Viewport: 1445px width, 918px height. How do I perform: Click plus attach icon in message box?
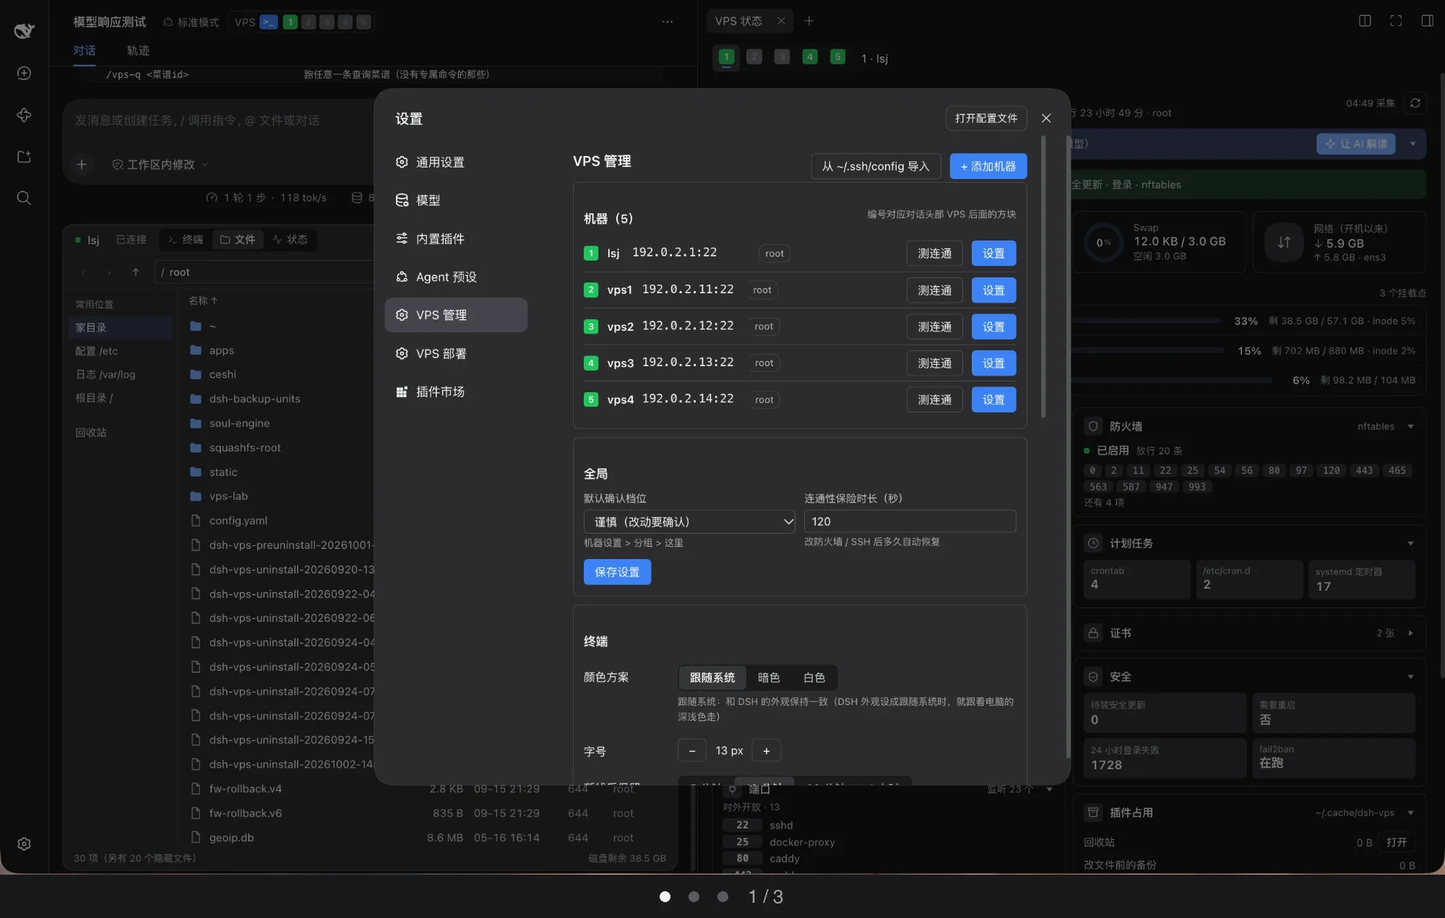point(82,165)
